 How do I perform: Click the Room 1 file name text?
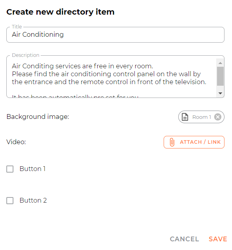point(202,117)
